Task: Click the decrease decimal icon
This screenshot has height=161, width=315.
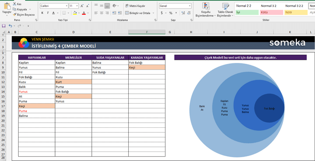Action: (x=189, y=13)
